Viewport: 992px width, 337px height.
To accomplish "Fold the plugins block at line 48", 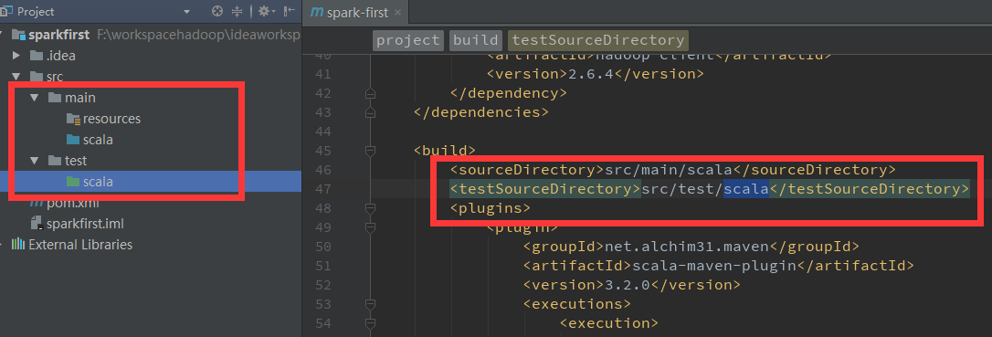I will coord(371,207).
